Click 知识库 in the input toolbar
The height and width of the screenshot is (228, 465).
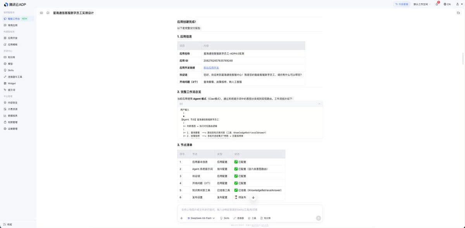pos(265,218)
